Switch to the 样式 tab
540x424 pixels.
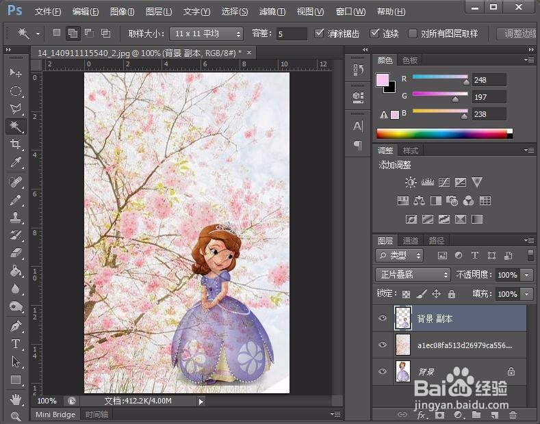411,150
